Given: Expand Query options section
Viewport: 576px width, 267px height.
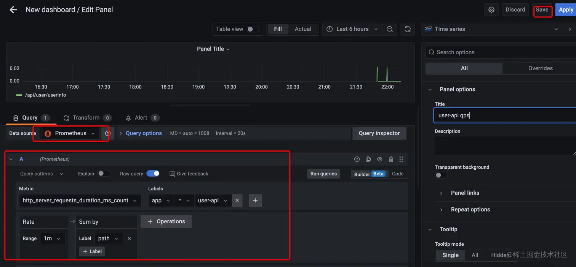Looking at the screenshot, I should click(141, 133).
